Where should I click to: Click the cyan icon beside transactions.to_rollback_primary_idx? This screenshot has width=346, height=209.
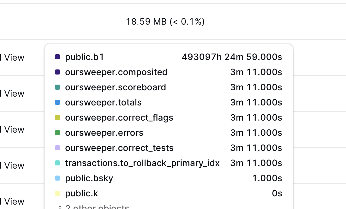click(x=57, y=163)
